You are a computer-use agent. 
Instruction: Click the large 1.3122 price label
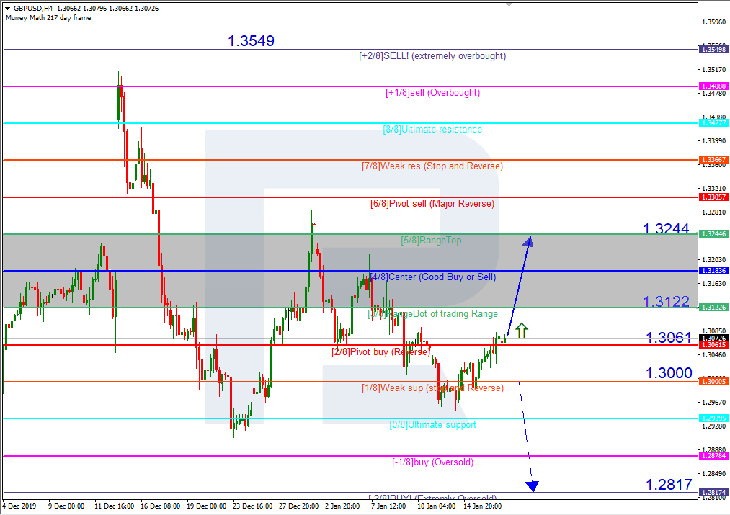666,302
